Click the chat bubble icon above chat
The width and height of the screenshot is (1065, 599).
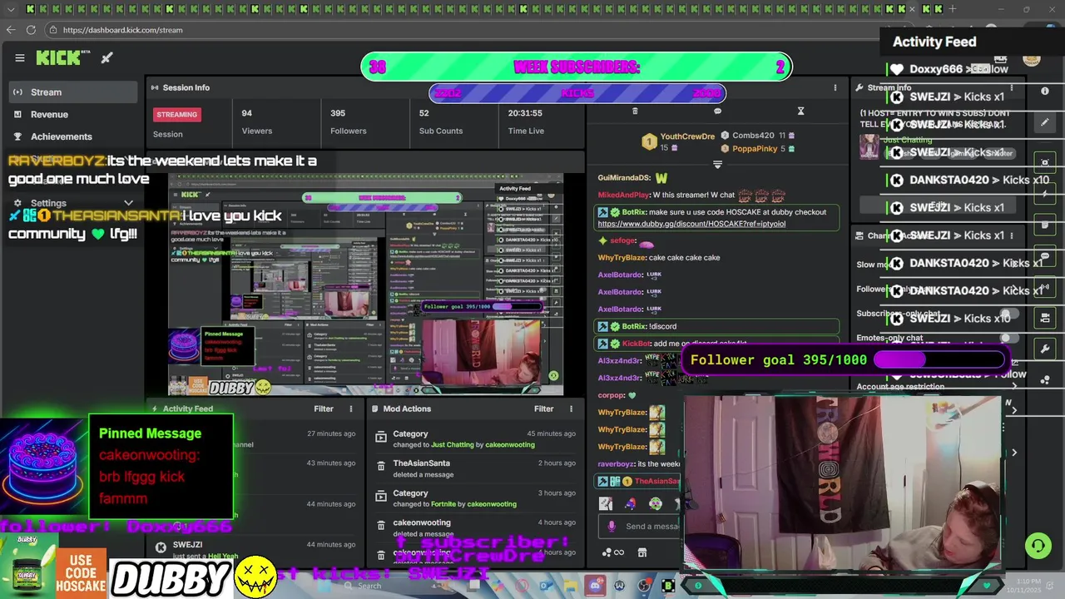(x=717, y=111)
